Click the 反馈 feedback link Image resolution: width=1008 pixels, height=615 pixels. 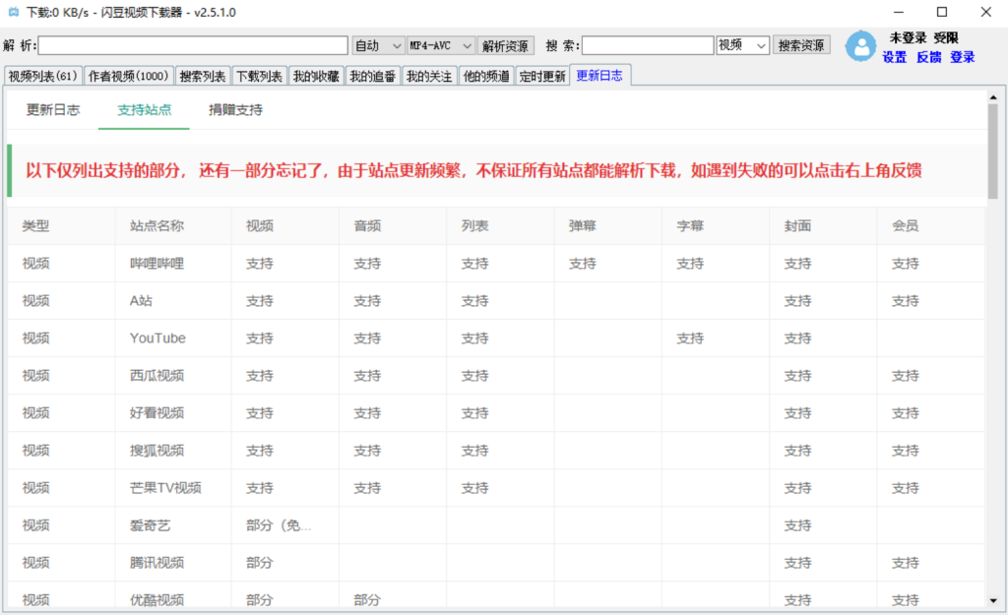pos(928,57)
